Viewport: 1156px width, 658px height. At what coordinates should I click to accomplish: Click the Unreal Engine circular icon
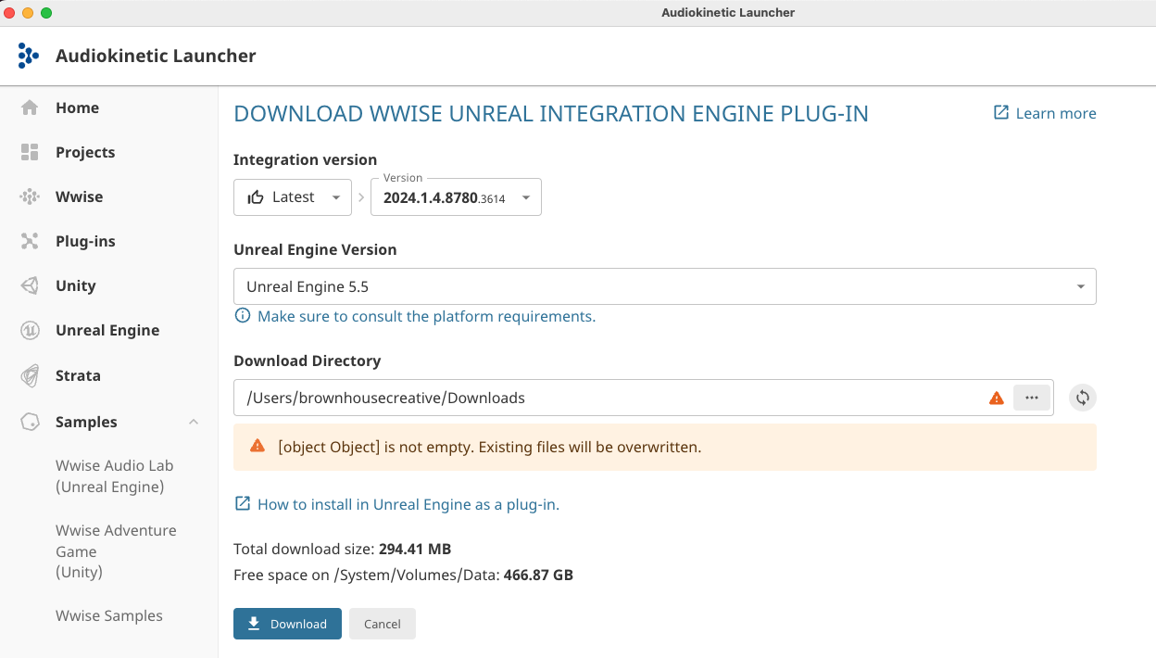[x=30, y=330]
